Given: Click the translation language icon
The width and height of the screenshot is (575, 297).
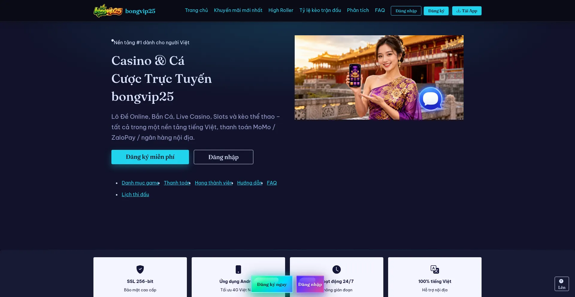Looking at the screenshot, I should click(x=435, y=269).
